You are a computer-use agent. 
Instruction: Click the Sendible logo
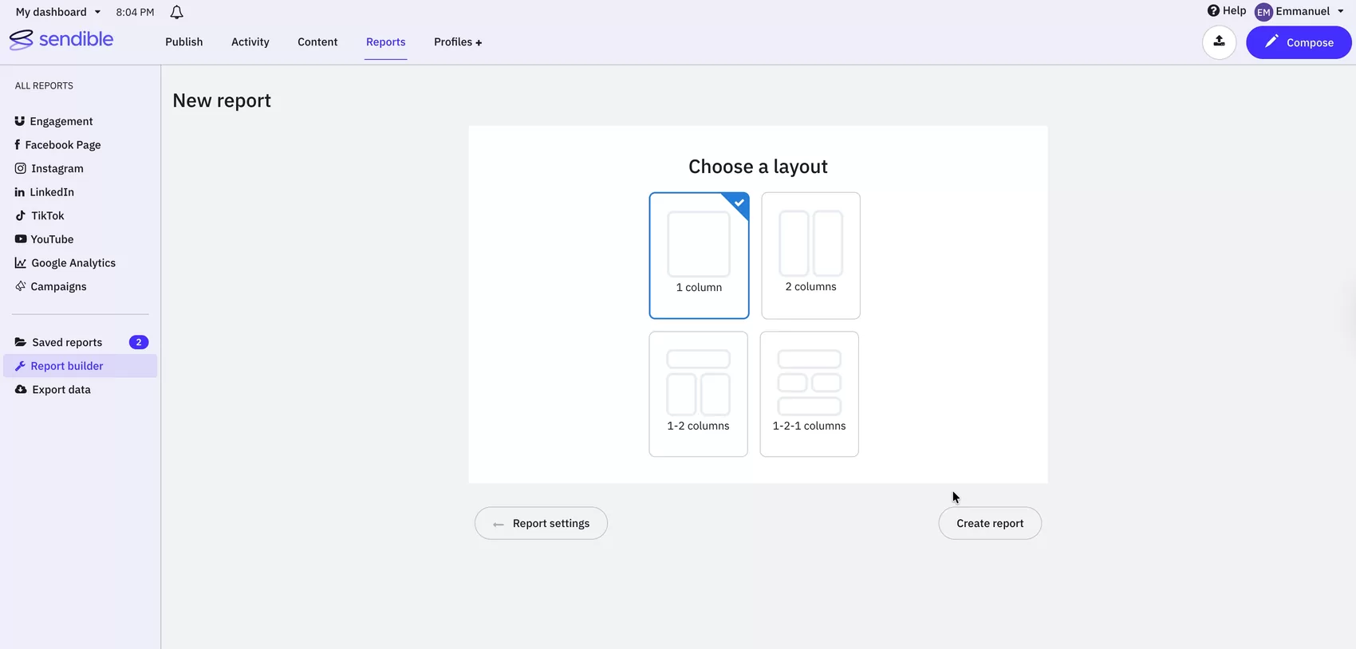[61, 40]
